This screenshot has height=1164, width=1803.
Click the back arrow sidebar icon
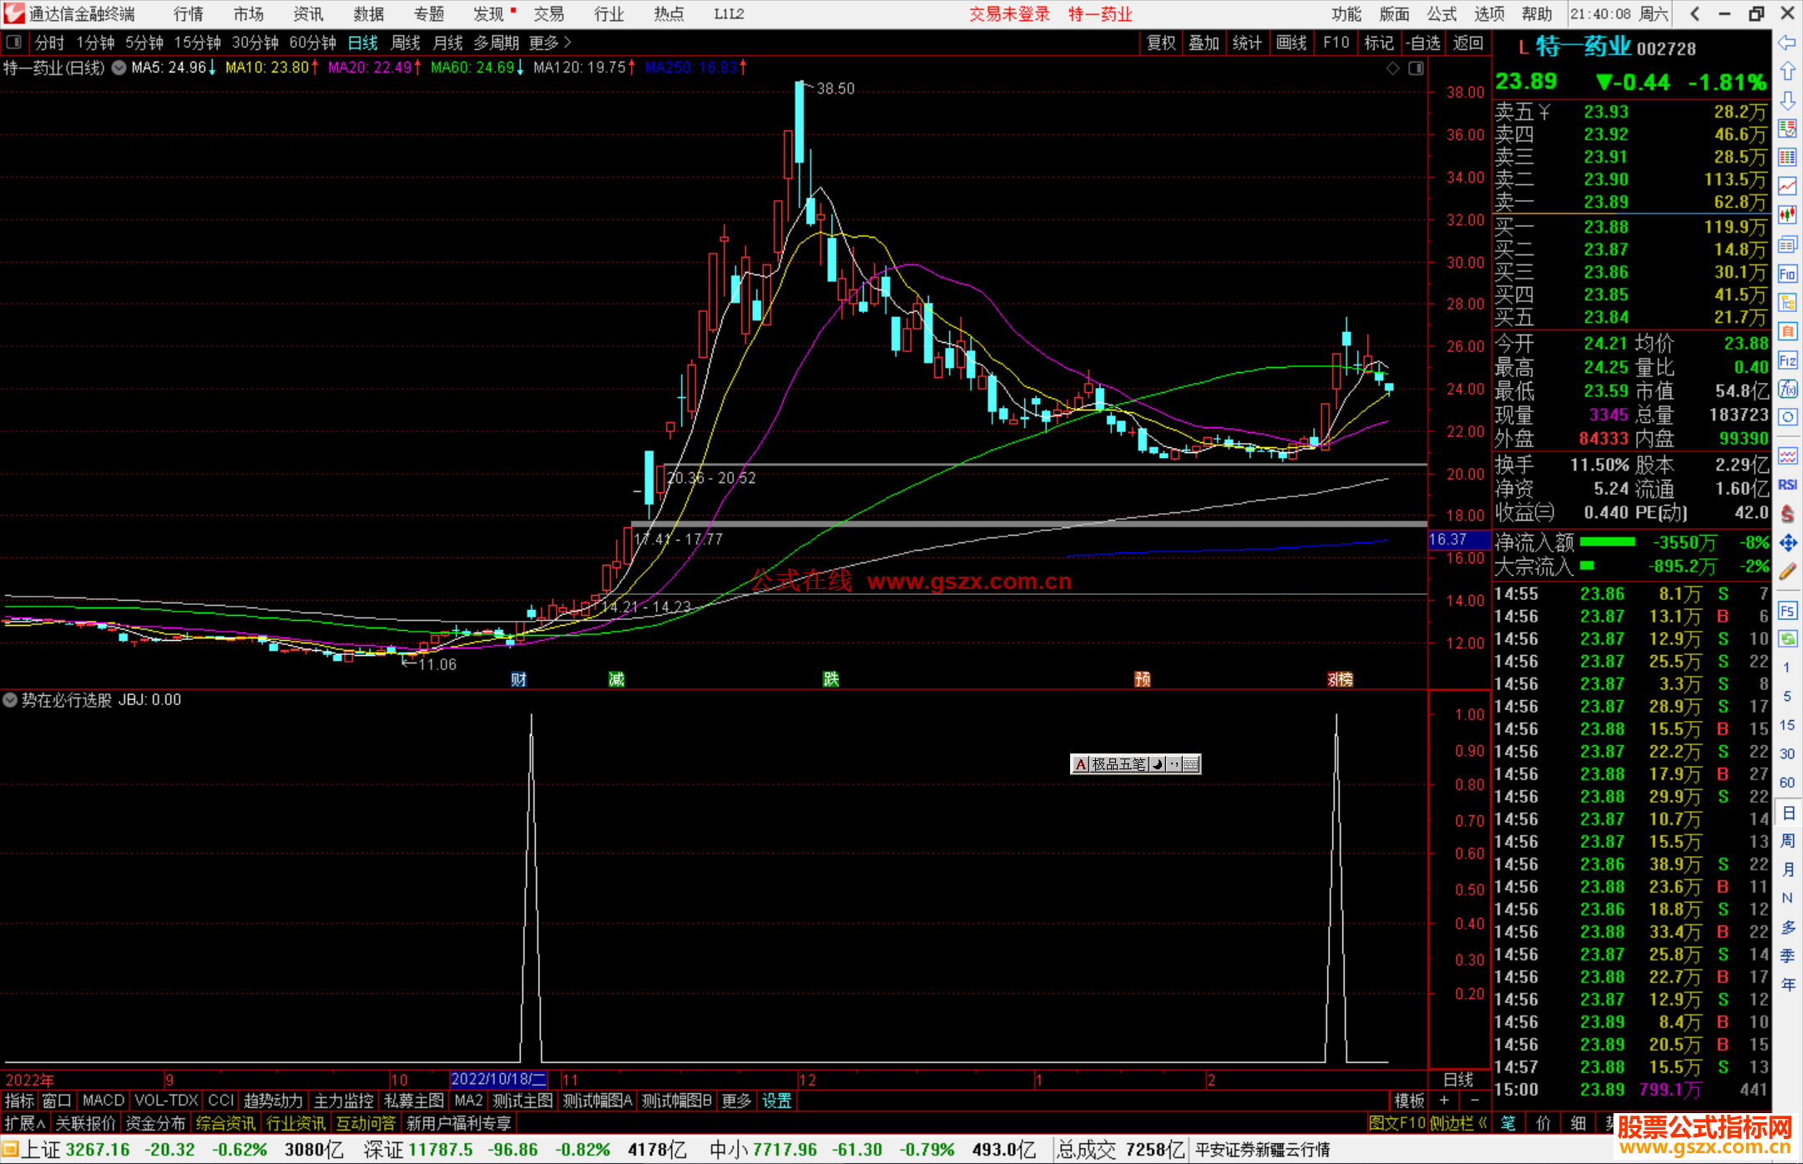(1787, 43)
